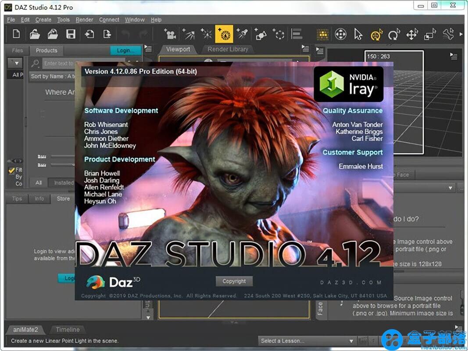468x351 pixels.
Task: Open the File menu
Action: 11,20
